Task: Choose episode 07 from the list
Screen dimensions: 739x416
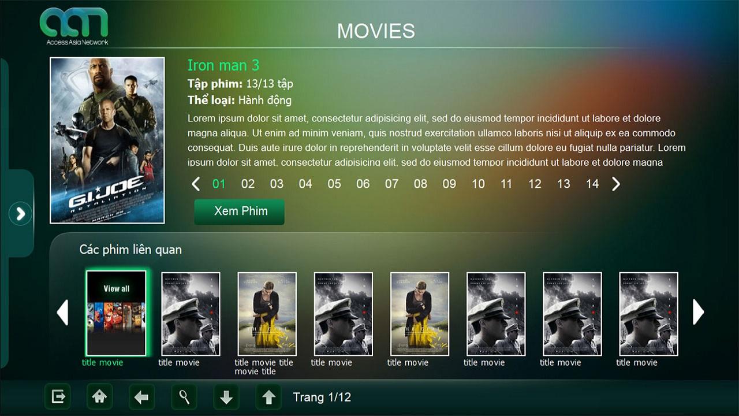Action: 391,184
